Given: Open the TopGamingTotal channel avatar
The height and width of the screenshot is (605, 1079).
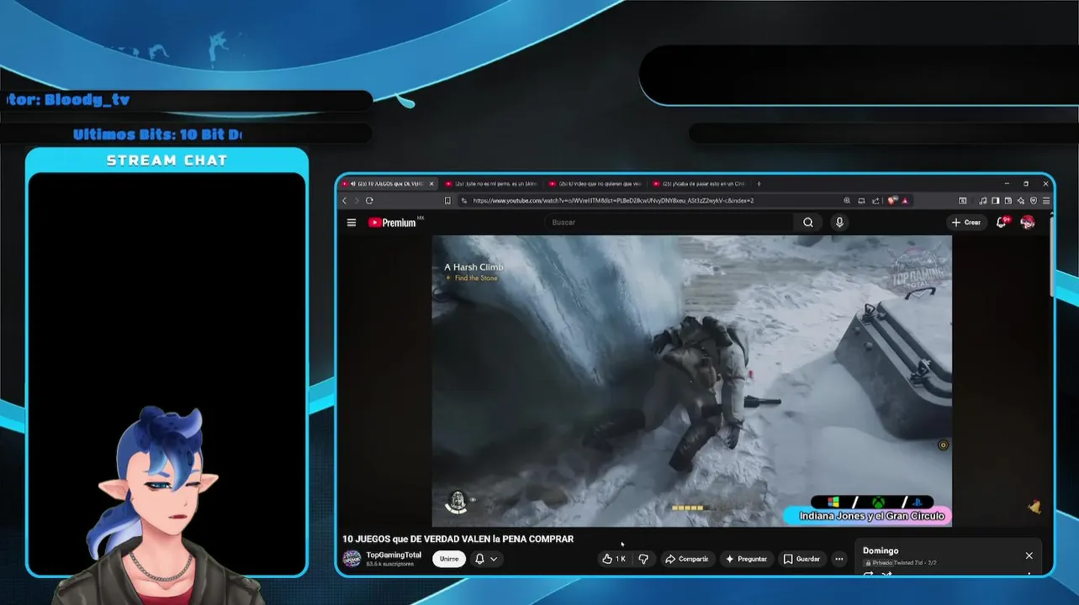Looking at the screenshot, I should (x=352, y=559).
